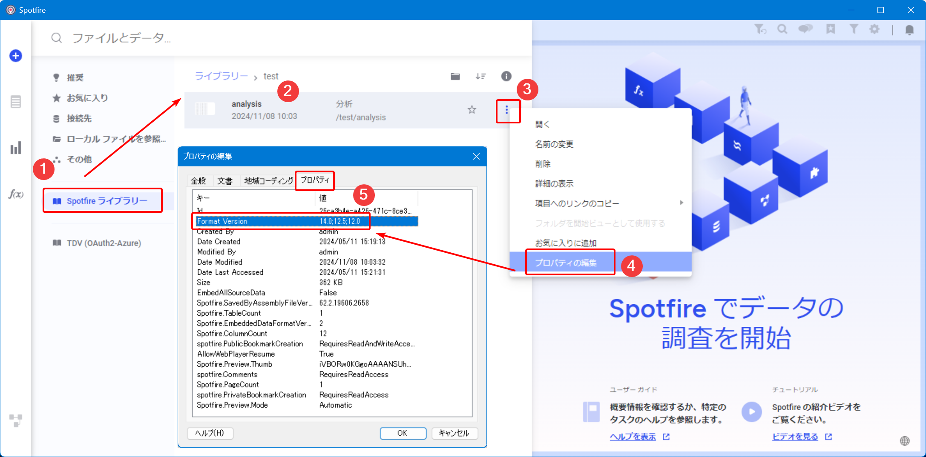Click OK in the properties dialog
This screenshot has width=926, height=457.
(x=403, y=433)
